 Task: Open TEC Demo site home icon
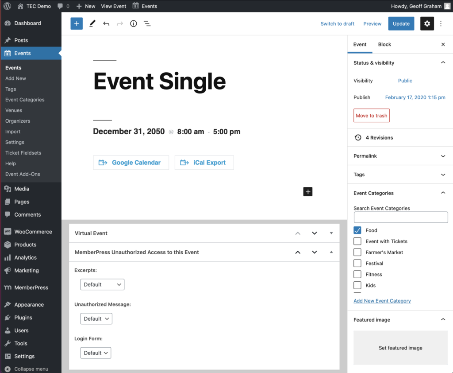(x=20, y=6)
